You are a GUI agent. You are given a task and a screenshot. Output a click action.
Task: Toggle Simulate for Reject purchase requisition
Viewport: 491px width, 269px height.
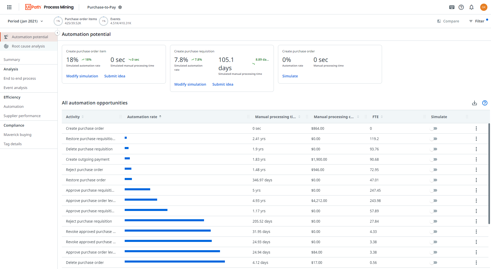click(434, 221)
